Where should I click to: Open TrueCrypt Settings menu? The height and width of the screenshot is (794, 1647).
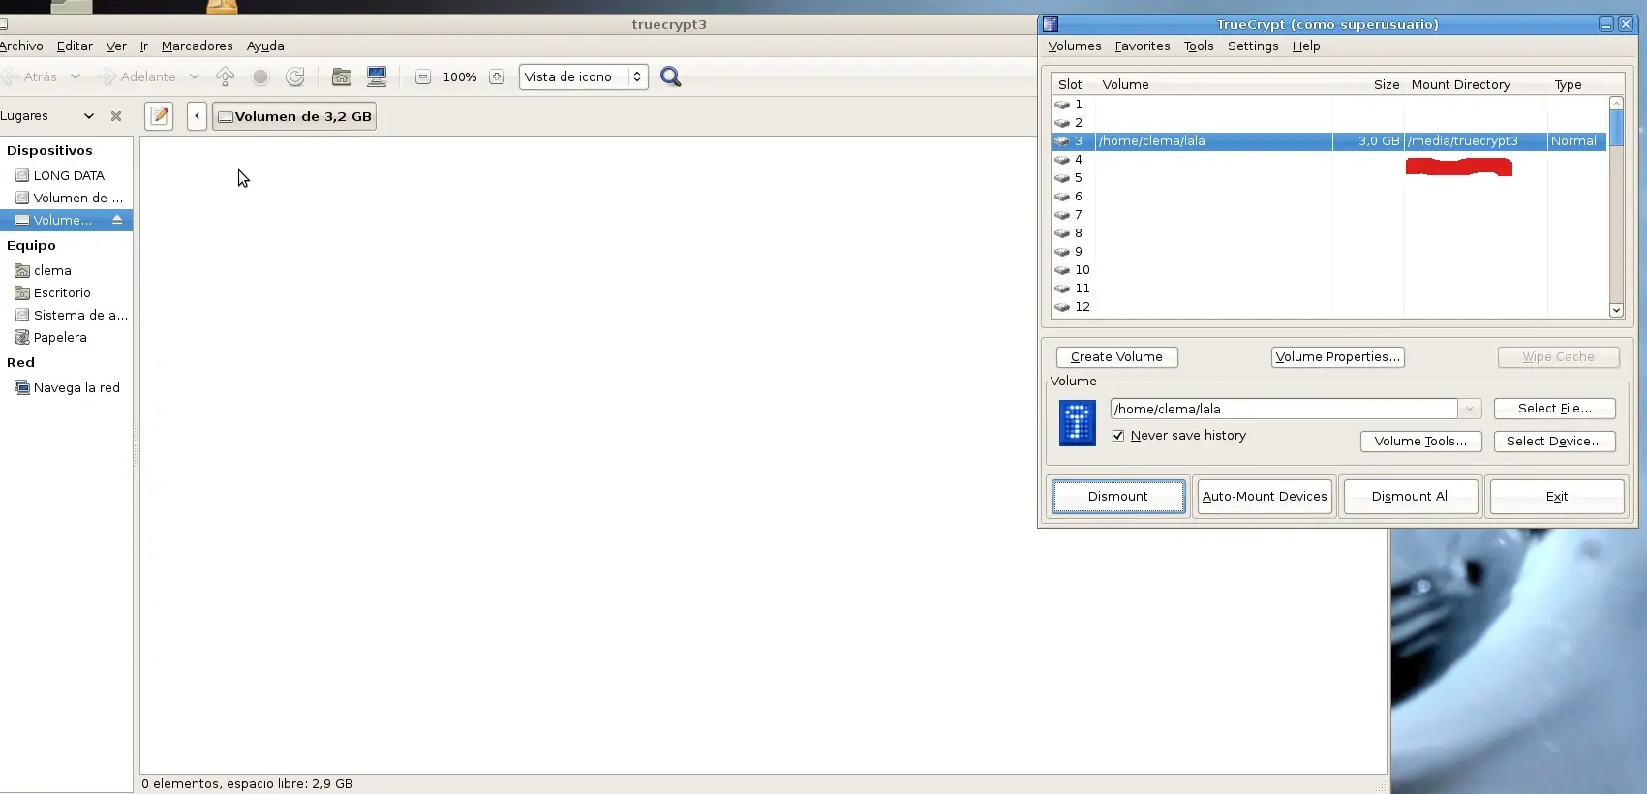[x=1253, y=46]
